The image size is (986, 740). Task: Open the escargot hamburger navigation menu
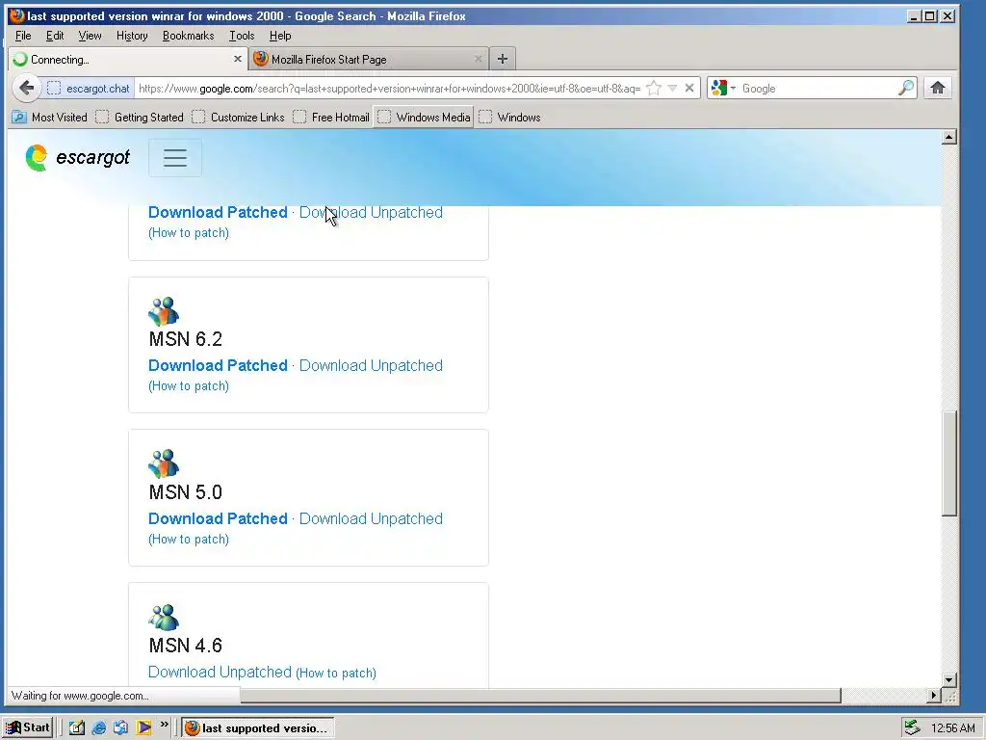point(175,157)
